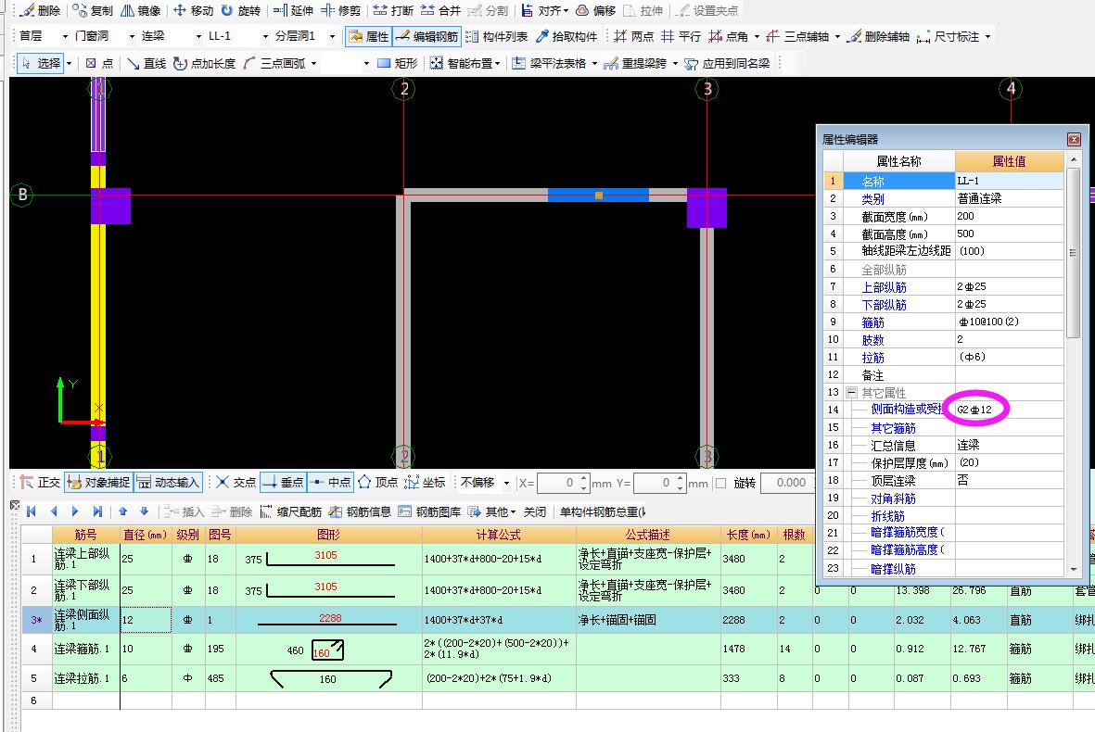This screenshot has width=1095, height=732.
Task: Click the 打断 break tool
Action: click(x=393, y=10)
